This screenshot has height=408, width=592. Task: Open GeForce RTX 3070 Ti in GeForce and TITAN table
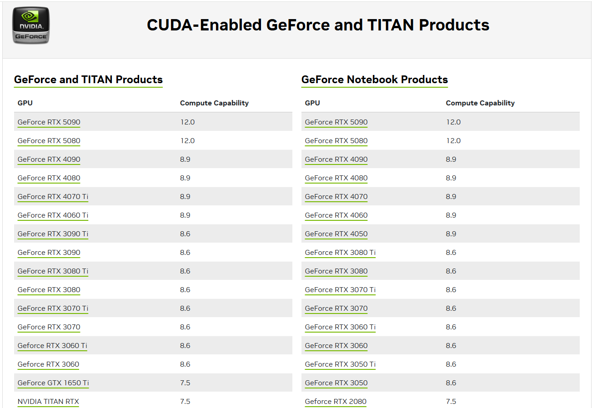click(x=53, y=308)
